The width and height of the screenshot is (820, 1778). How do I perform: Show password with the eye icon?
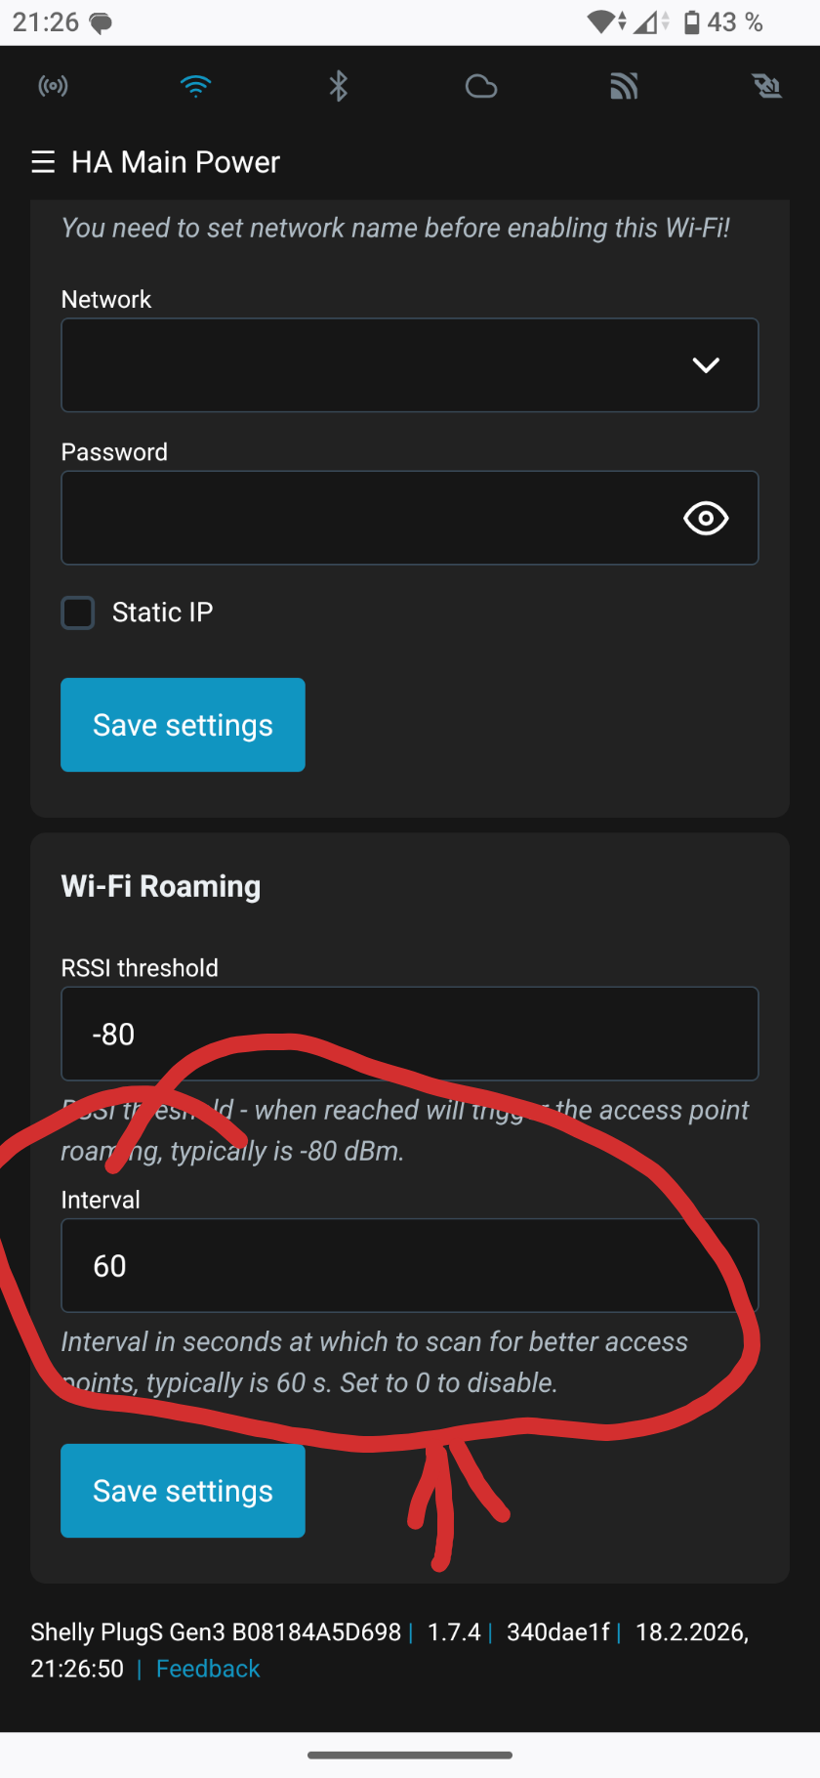point(706,518)
